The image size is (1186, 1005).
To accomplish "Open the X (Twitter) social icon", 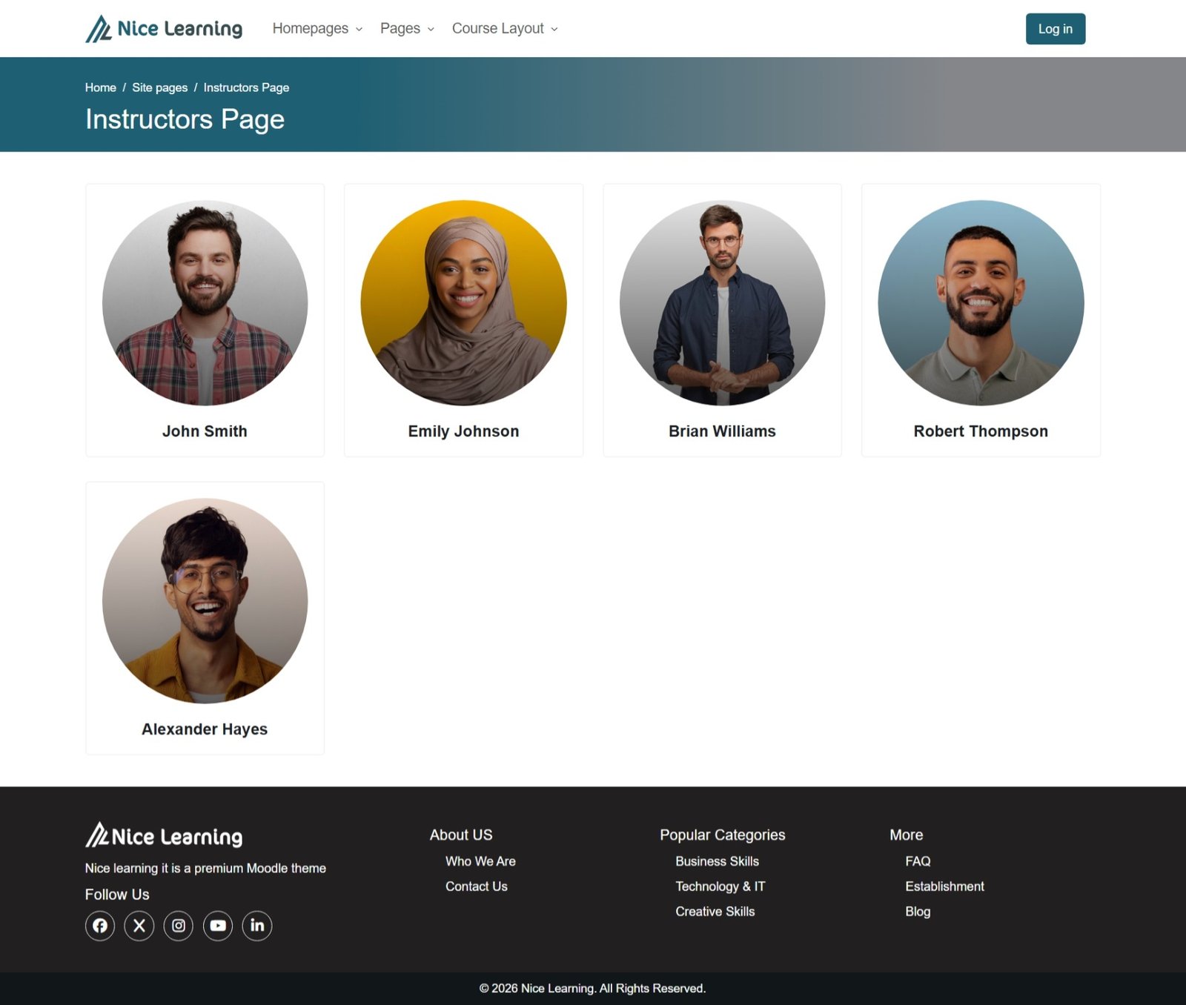I will point(139,926).
